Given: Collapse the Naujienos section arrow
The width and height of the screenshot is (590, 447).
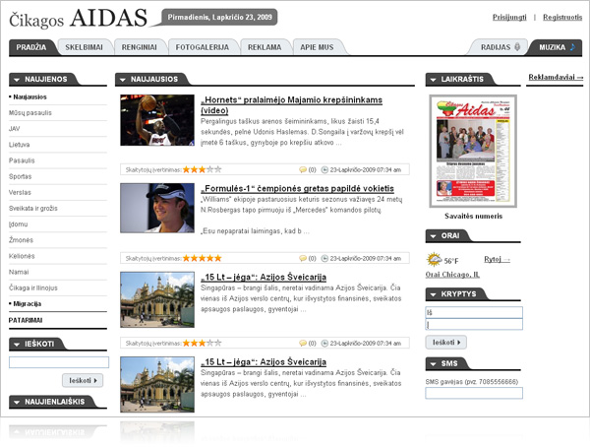Looking at the screenshot, I should [x=17, y=80].
